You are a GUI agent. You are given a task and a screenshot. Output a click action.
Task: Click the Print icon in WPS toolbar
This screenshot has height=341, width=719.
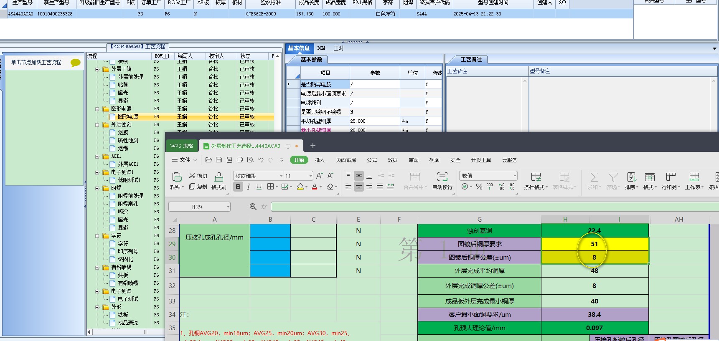(240, 160)
